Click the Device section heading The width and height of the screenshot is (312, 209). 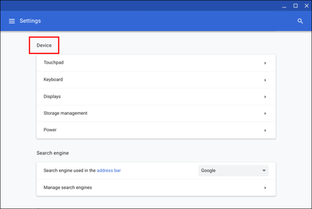(x=44, y=45)
